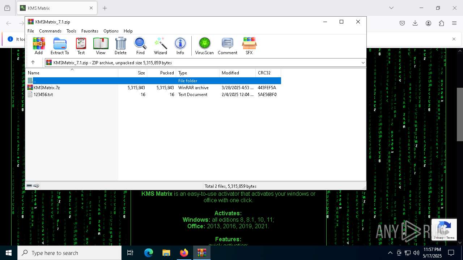Screen dimensions: 463x260
Task: Click the 5AE56BF0 CRC32 value
Action: point(267,94)
